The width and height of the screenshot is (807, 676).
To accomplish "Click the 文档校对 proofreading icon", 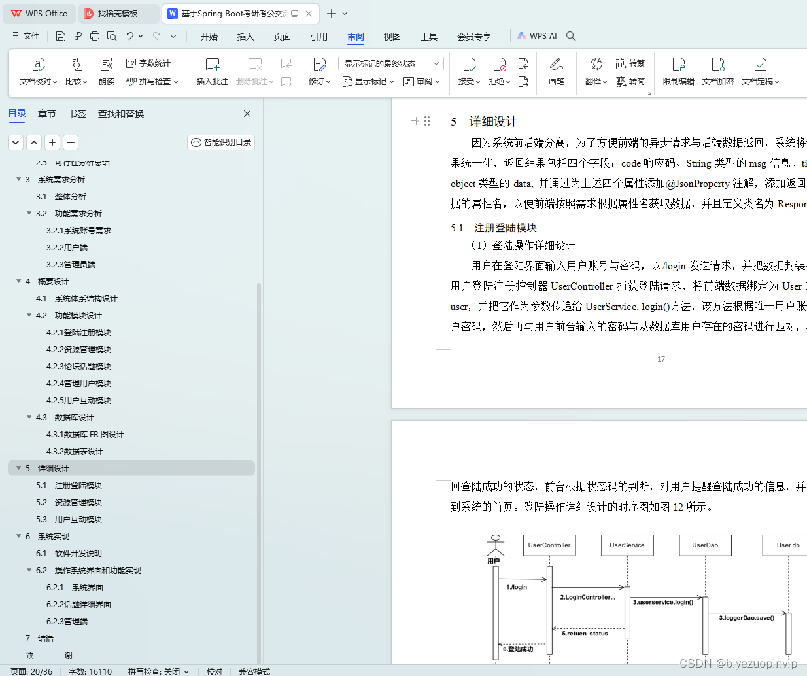I will point(38,64).
